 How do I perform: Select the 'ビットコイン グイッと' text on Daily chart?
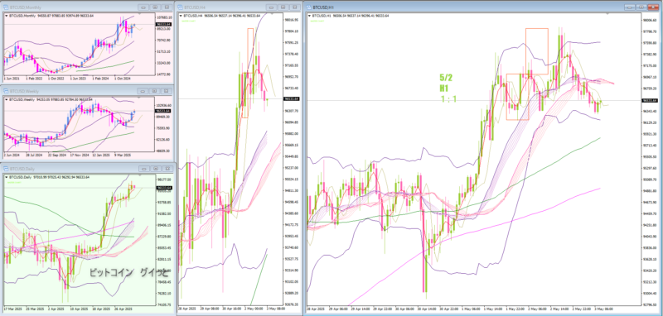(128, 272)
